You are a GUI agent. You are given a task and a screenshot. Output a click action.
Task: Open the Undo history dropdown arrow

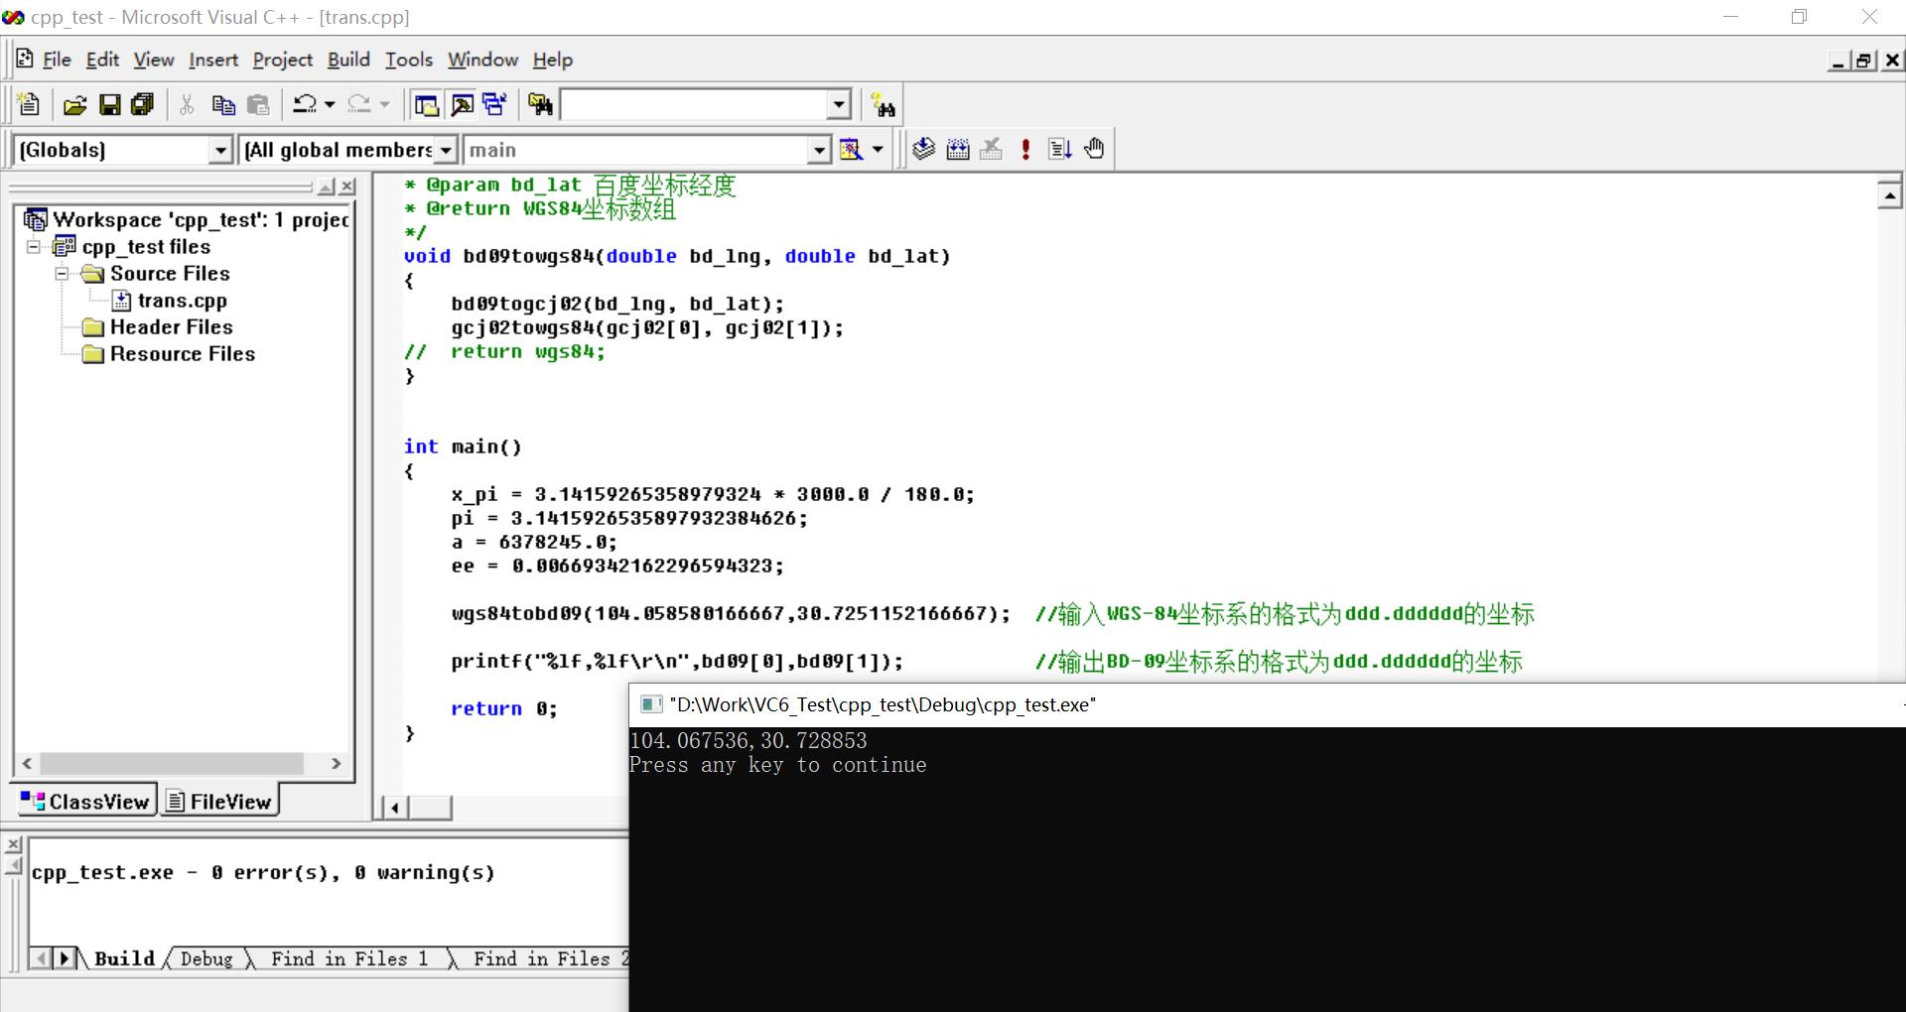pos(330,104)
